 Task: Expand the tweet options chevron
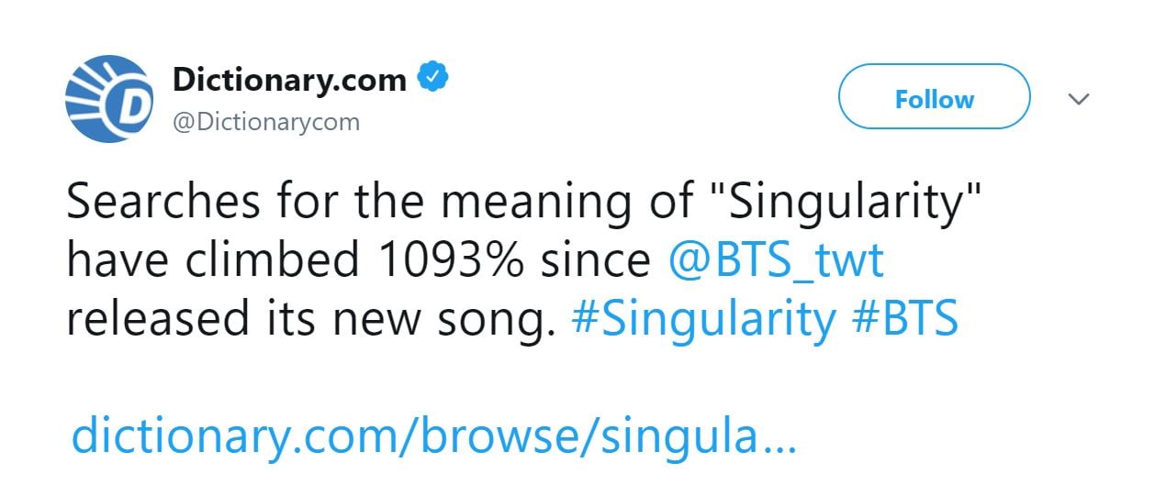1079,98
